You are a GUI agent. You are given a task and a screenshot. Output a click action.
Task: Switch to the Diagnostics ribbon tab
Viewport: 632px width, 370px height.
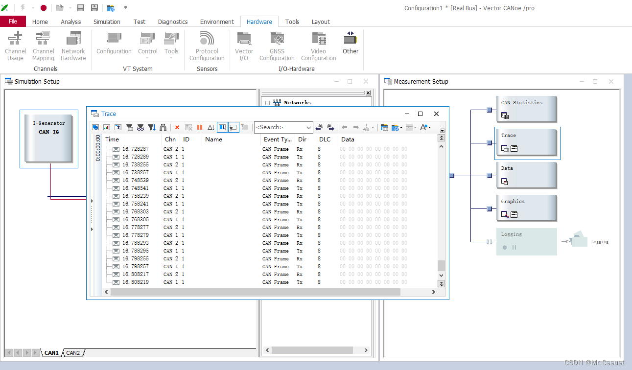coord(173,22)
